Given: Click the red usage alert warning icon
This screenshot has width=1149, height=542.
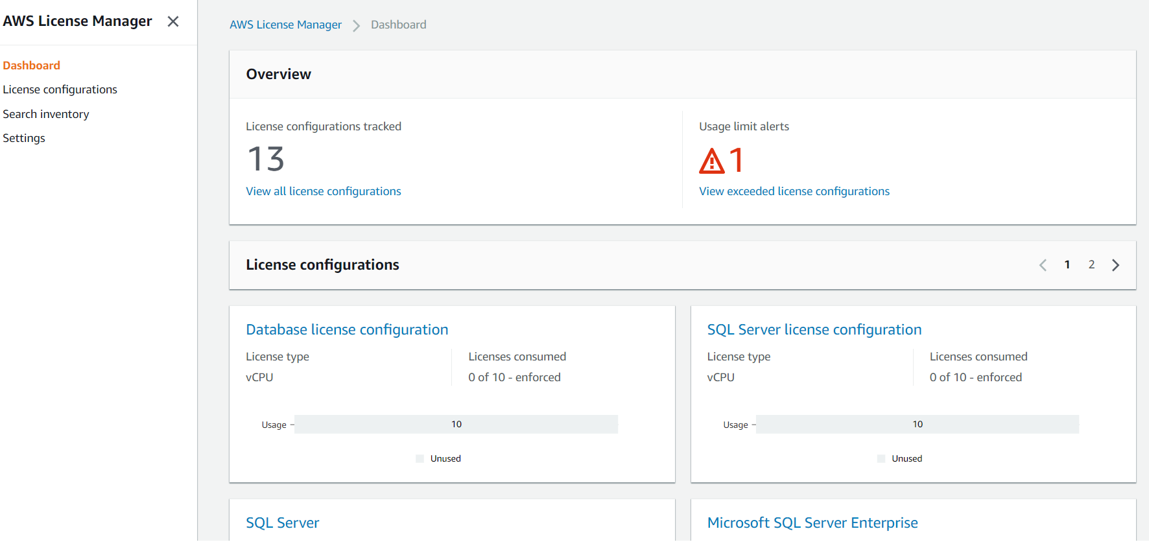Looking at the screenshot, I should (711, 161).
